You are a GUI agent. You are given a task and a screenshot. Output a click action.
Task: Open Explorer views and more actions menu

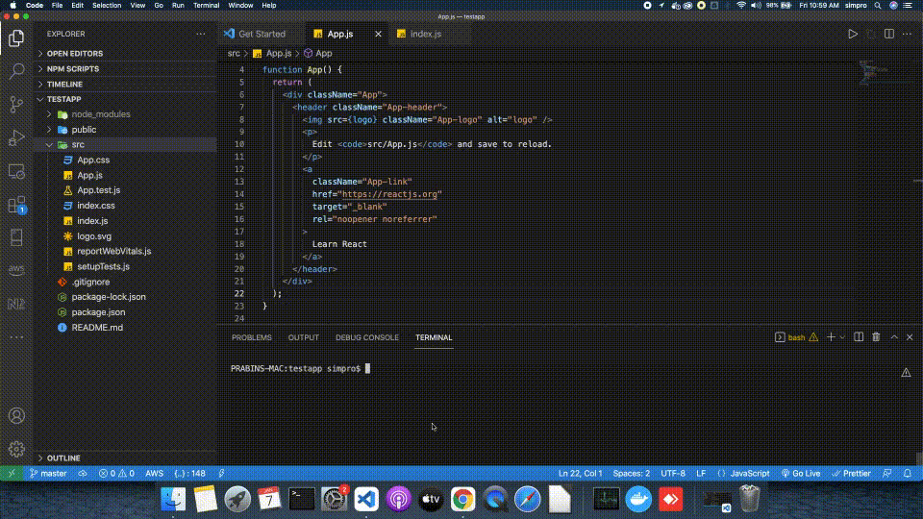(201, 35)
